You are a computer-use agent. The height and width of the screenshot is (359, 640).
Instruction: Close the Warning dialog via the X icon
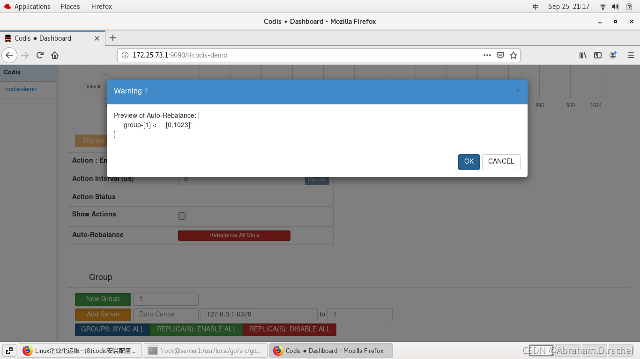pos(518,91)
